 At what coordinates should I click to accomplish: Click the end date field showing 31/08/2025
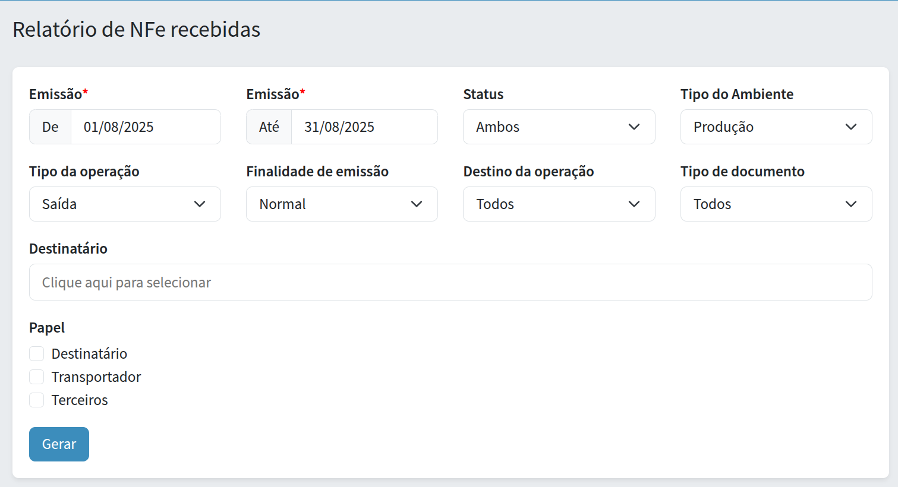[x=364, y=127]
